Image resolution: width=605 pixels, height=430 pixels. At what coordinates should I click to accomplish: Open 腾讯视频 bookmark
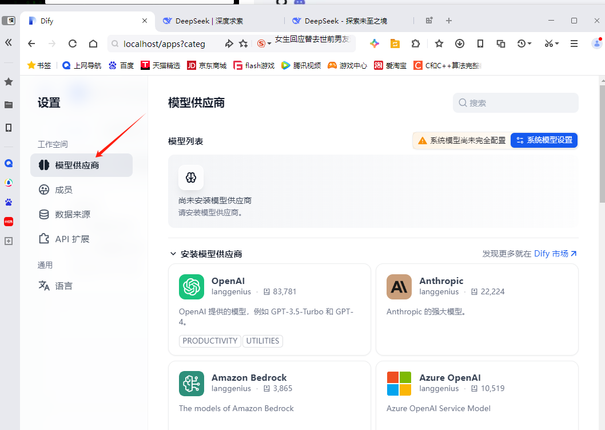pos(301,65)
